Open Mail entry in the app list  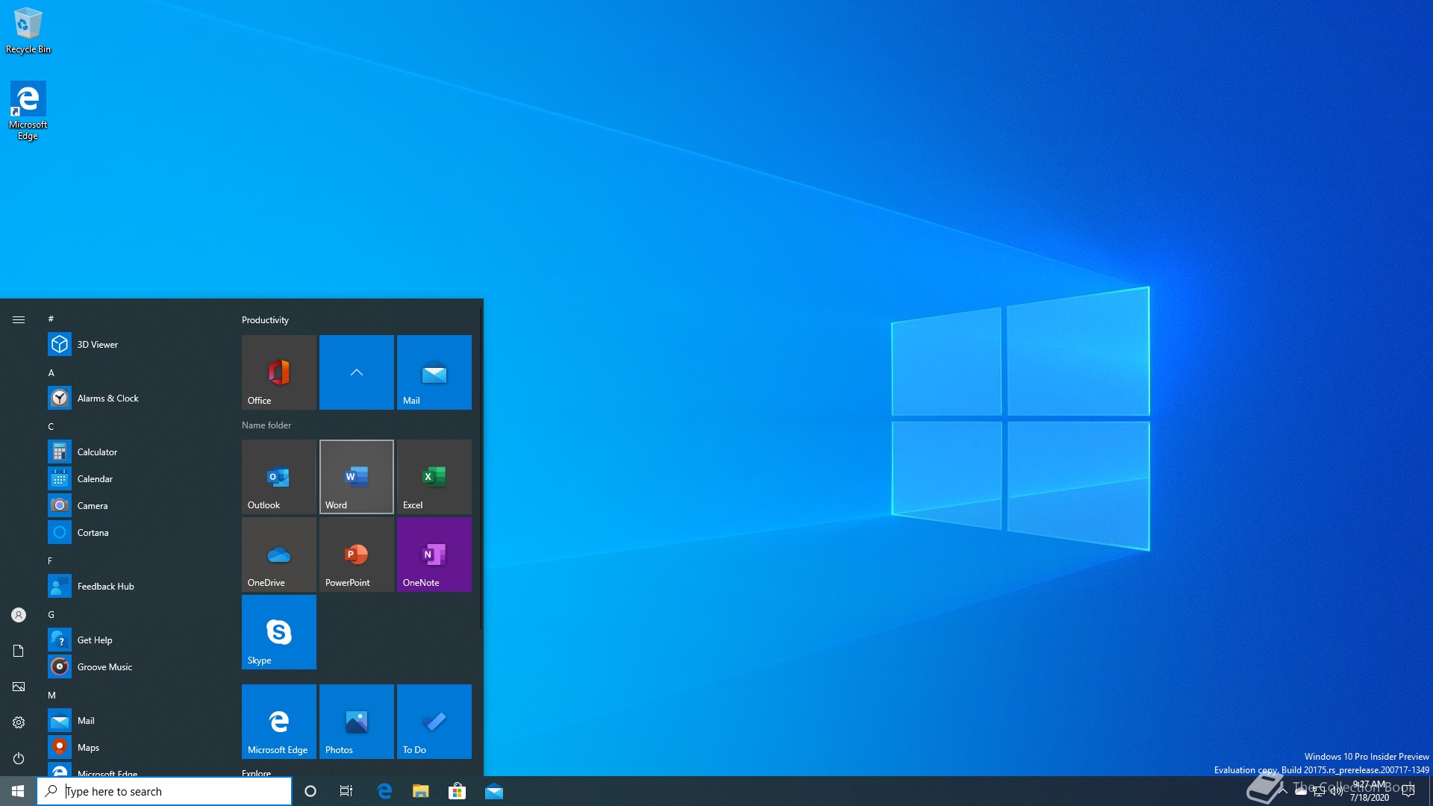tap(134, 721)
